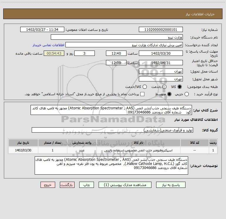Click the چاپ print button
226x219 pixels.
click(87, 185)
